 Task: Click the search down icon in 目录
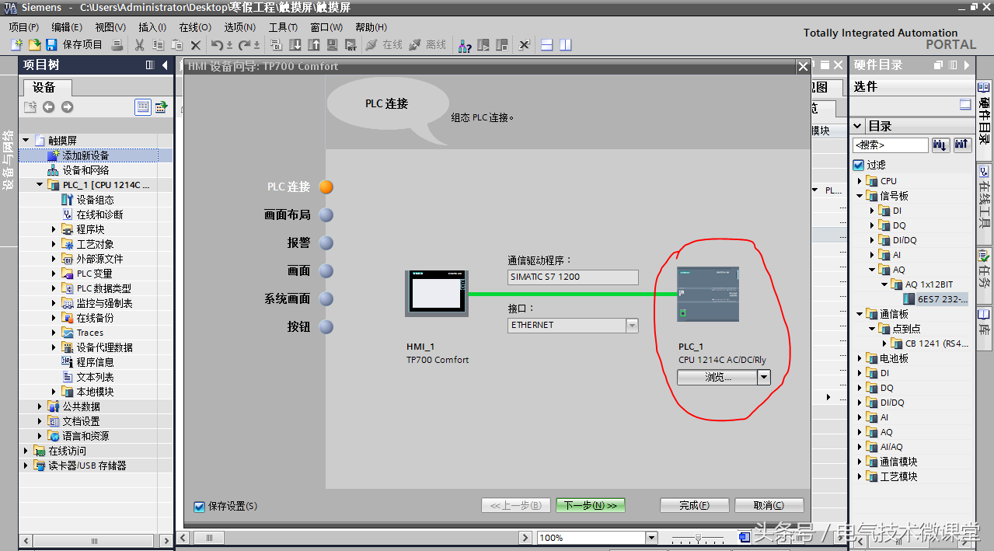click(940, 145)
